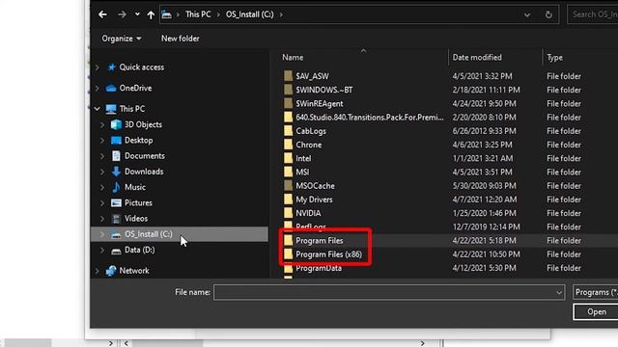Viewport: 618px width, 347px height.
Task: Click Network icon in sidebar
Action: [111, 271]
